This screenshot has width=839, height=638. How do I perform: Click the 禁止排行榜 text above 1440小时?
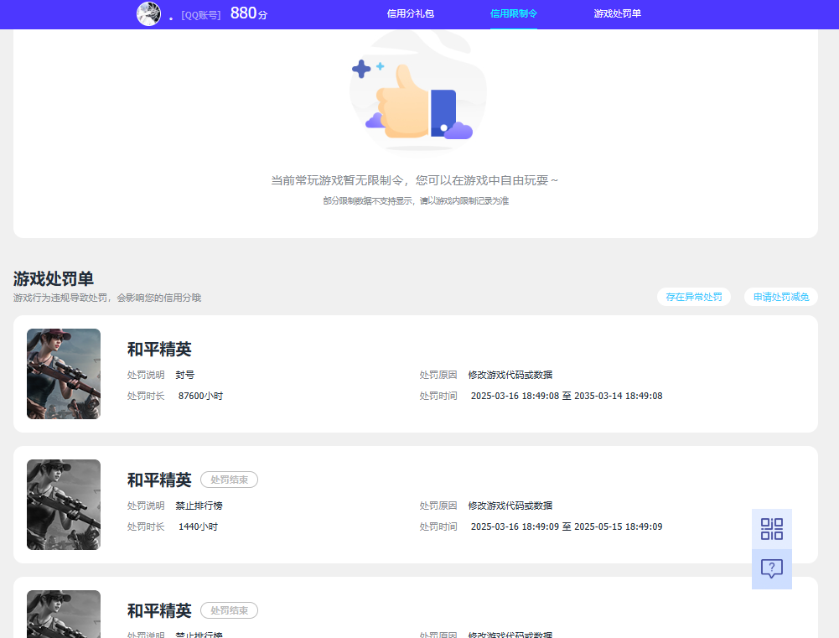[199, 506]
